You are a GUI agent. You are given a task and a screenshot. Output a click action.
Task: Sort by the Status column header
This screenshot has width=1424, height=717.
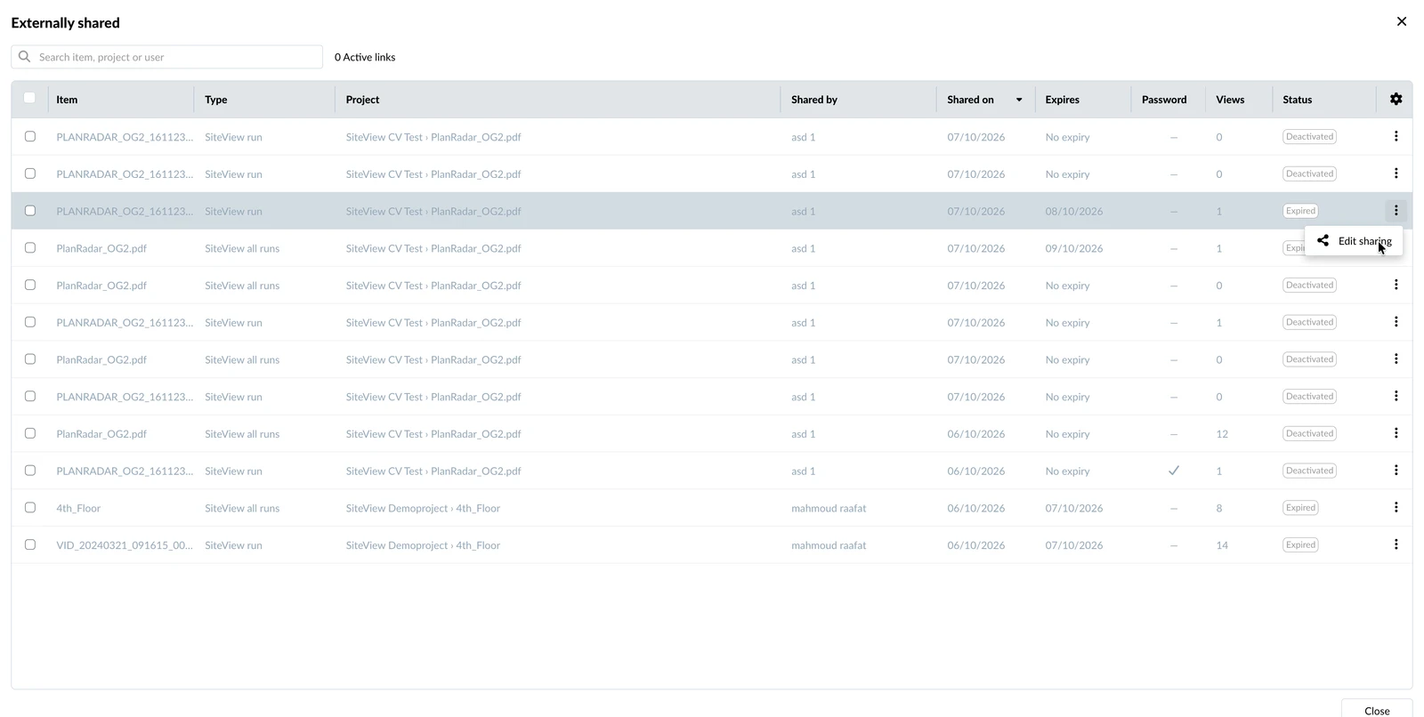(1297, 100)
